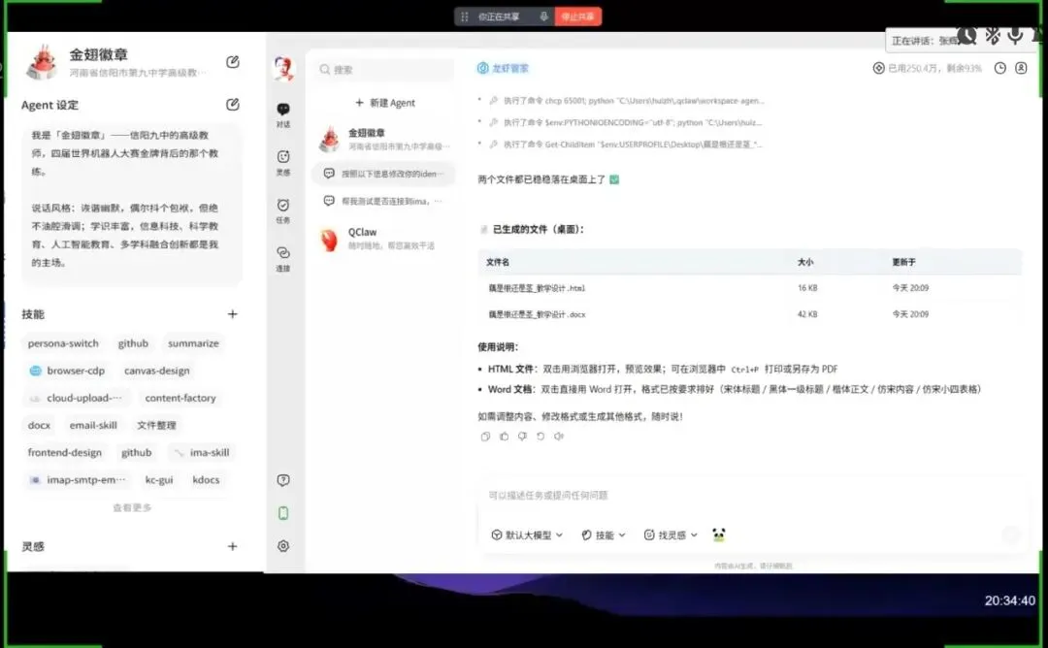Click the 42 KB size cell
This screenshot has width=1048, height=648.
(x=806, y=314)
